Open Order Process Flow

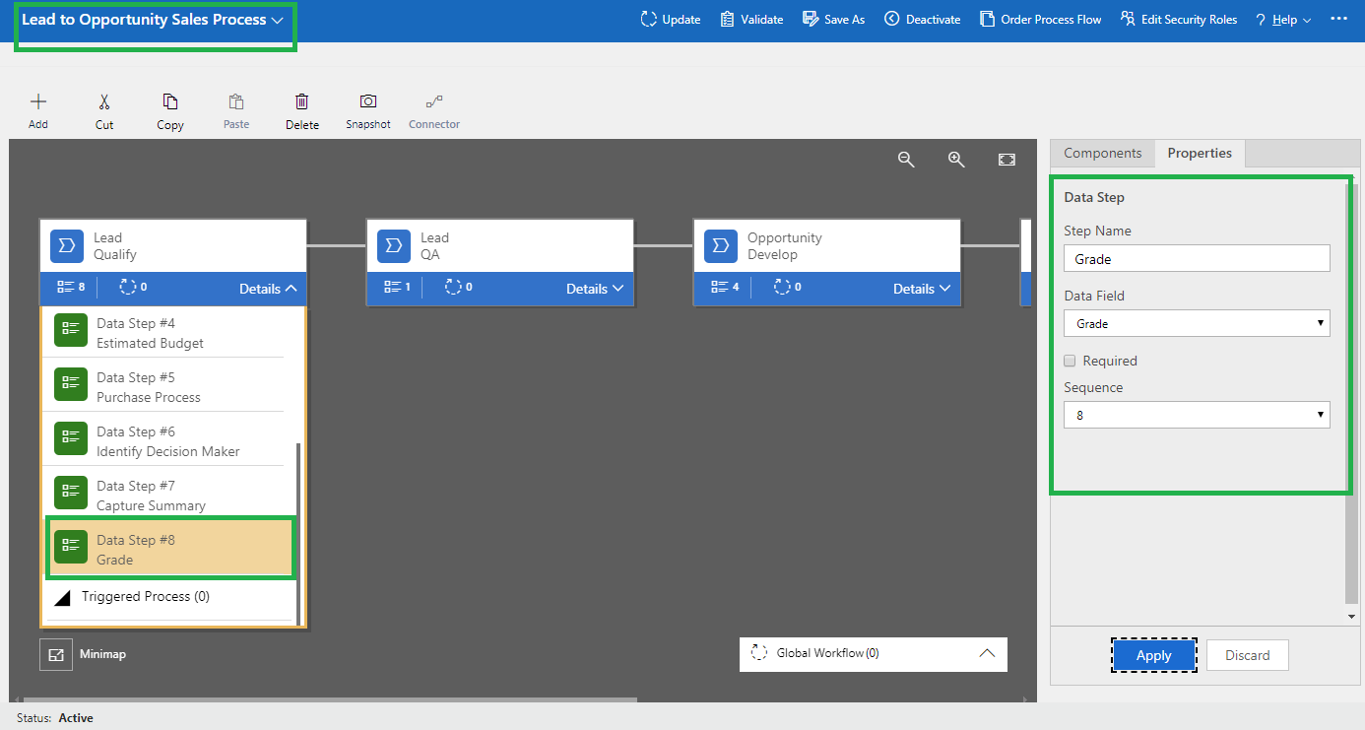[x=1041, y=20]
